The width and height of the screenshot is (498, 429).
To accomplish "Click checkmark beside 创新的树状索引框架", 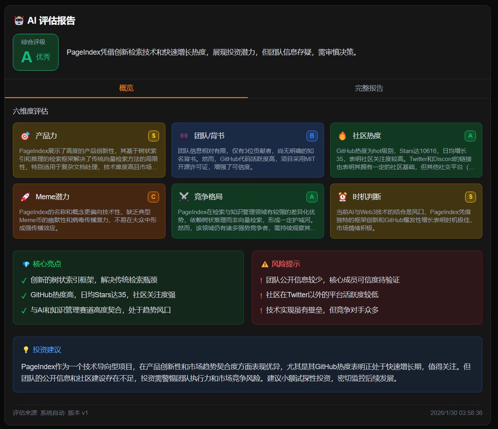I will pos(24,280).
